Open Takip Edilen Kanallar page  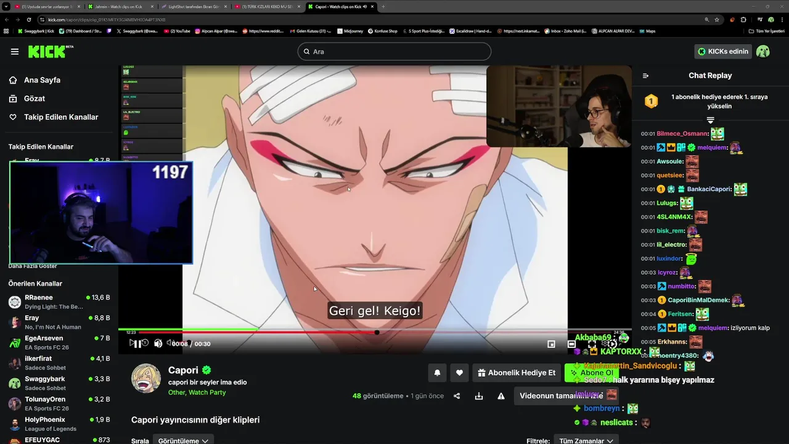[60, 117]
